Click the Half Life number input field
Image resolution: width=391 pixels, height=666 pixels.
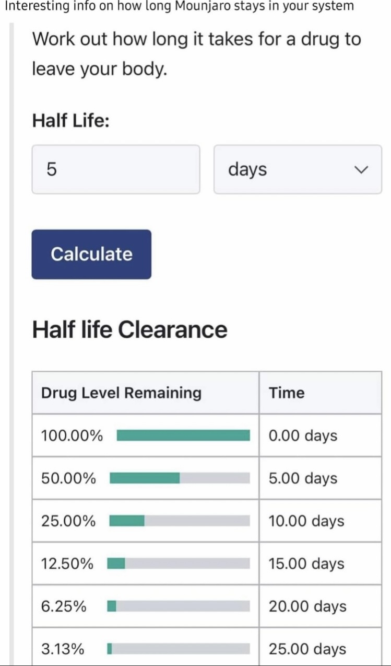tap(115, 169)
